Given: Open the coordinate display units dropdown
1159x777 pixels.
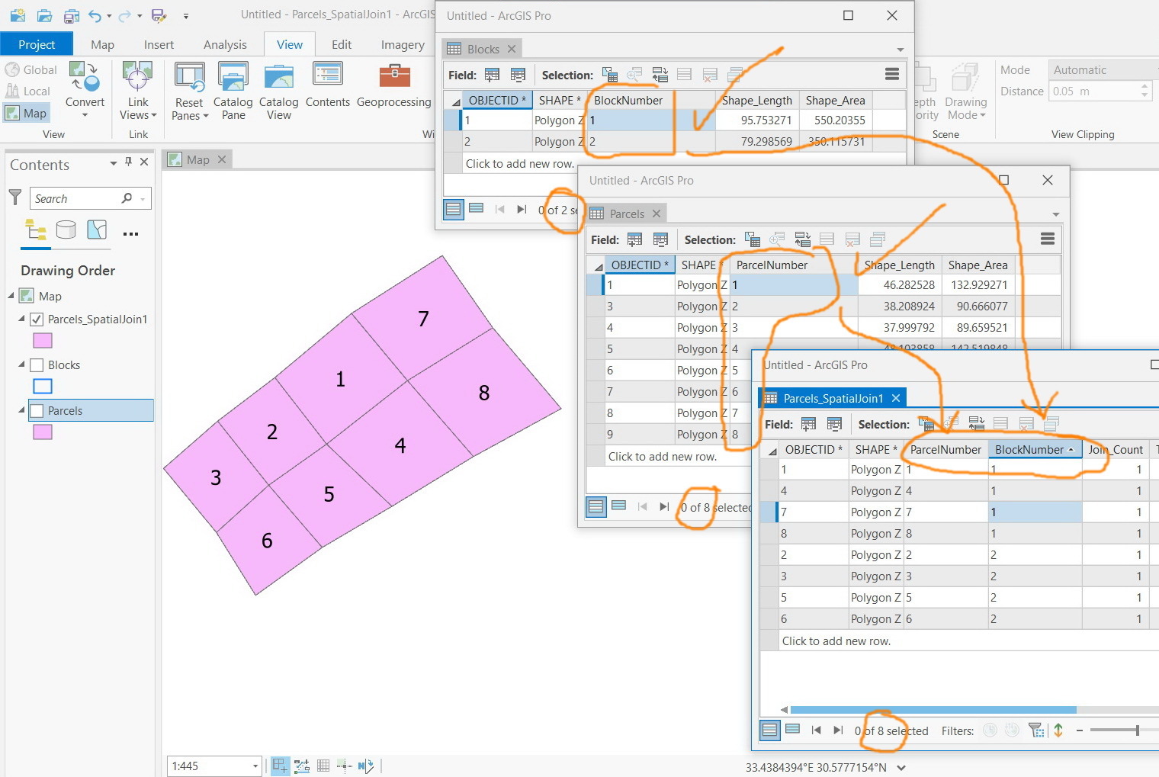Looking at the screenshot, I should coord(901,768).
